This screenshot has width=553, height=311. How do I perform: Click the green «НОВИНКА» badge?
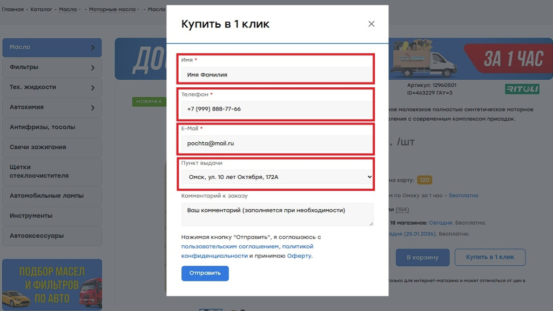click(150, 101)
